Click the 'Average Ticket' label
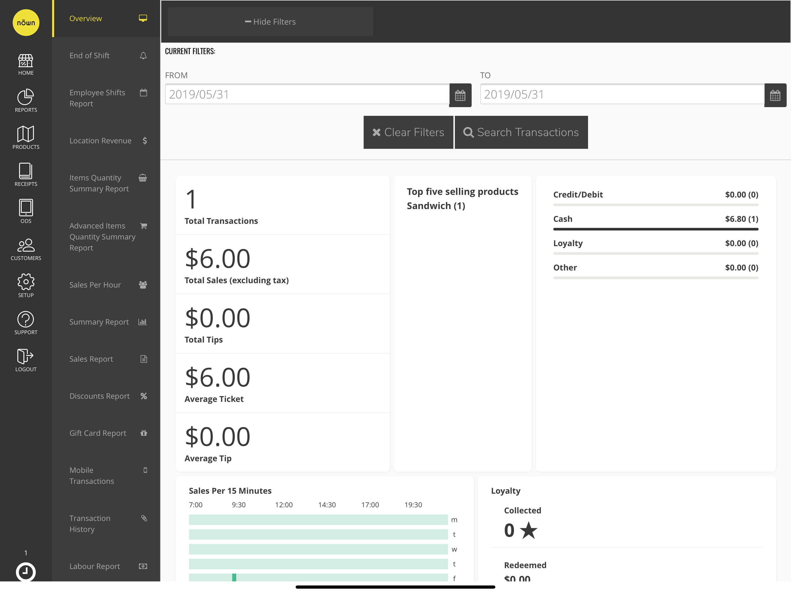 coord(214,399)
